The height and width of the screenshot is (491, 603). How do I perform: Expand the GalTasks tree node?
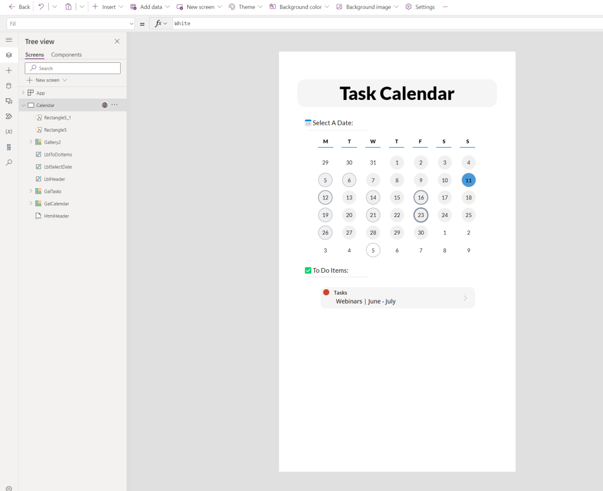pyautogui.click(x=31, y=191)
